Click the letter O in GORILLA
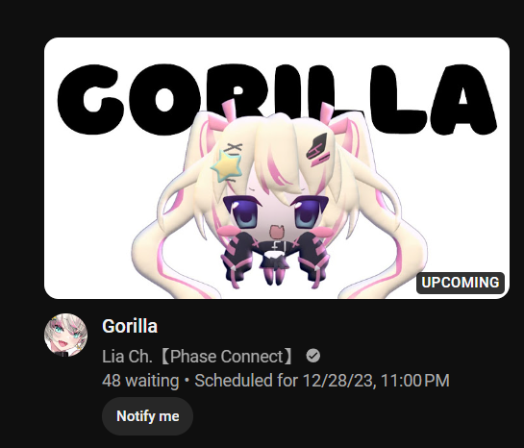 [164, 99]
